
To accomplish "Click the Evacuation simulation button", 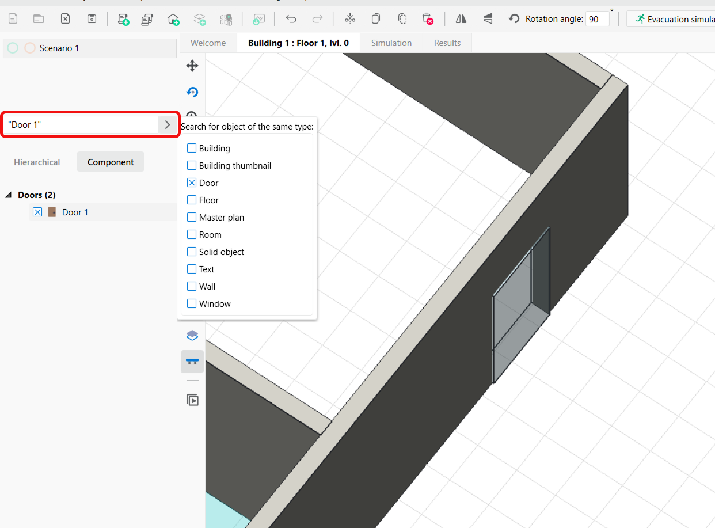I will (674, 19).
